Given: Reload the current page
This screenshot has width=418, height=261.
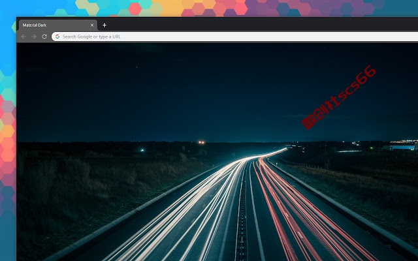Looking at the screenshot, I should (x=44, y=37).
